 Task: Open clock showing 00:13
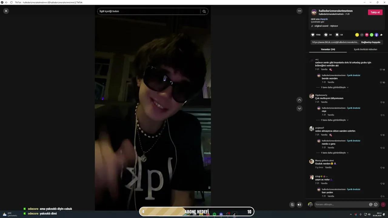click(377, 214)
